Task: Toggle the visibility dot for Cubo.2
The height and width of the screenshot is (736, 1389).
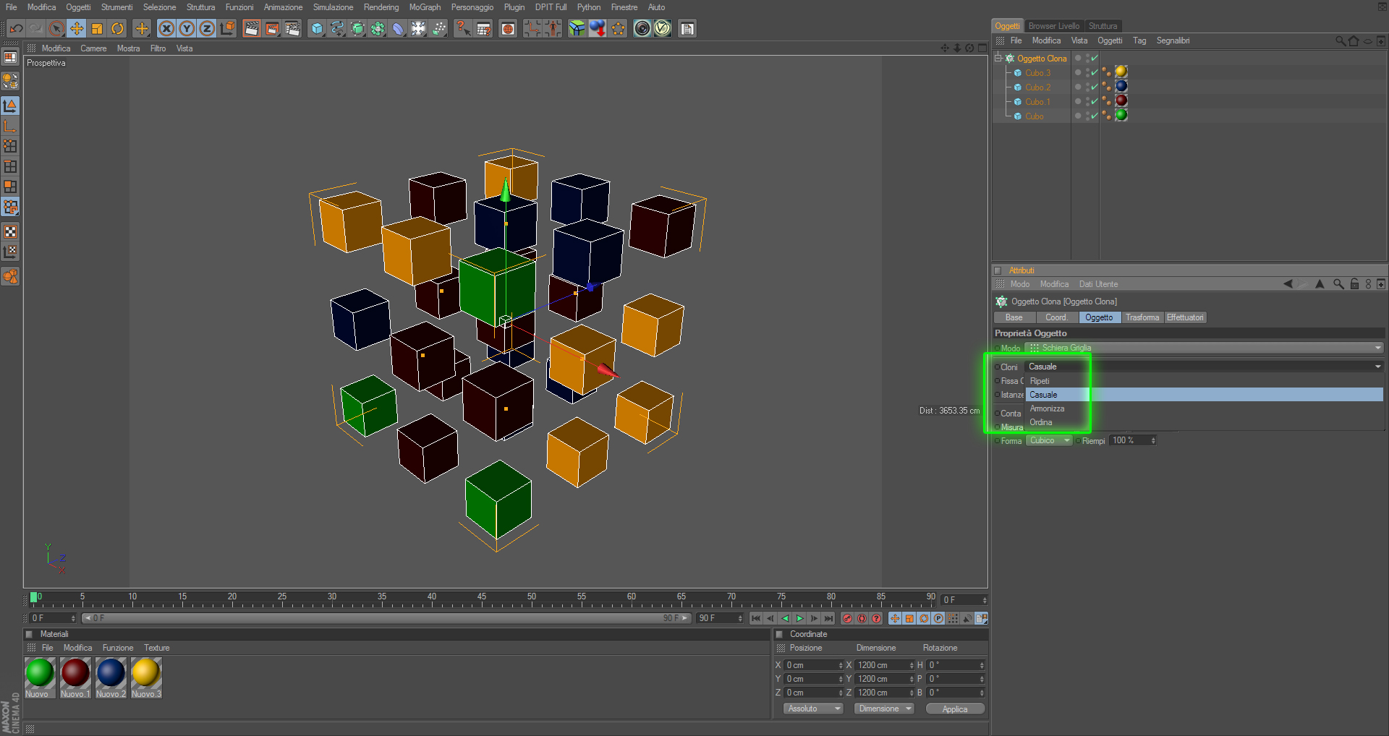Action: pos(1078,87)
